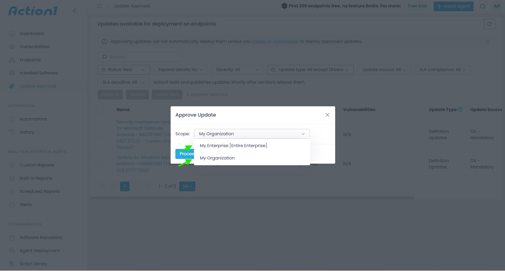Click the Script Library file icon

coord(12,264)
